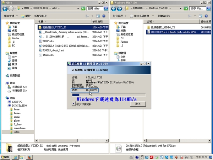The height and width of the screenshot is (160, 213).
Task: Sort by 名稱 column in video window
Action: pos(63,21)
